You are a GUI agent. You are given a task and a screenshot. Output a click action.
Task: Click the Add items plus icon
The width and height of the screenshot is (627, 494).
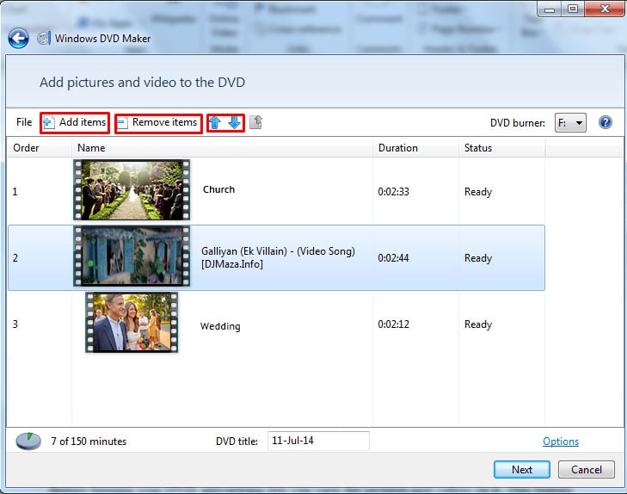coord(49,123)
